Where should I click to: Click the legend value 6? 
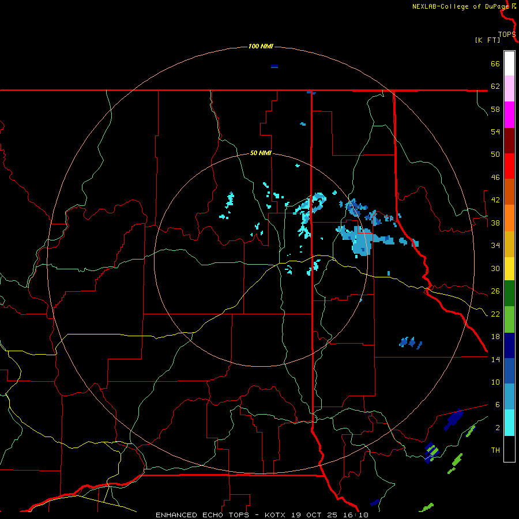coord(497,405)
